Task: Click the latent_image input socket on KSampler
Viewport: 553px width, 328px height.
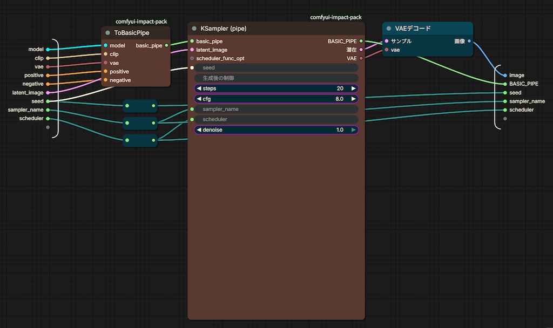Action: [x=192, y=50]
